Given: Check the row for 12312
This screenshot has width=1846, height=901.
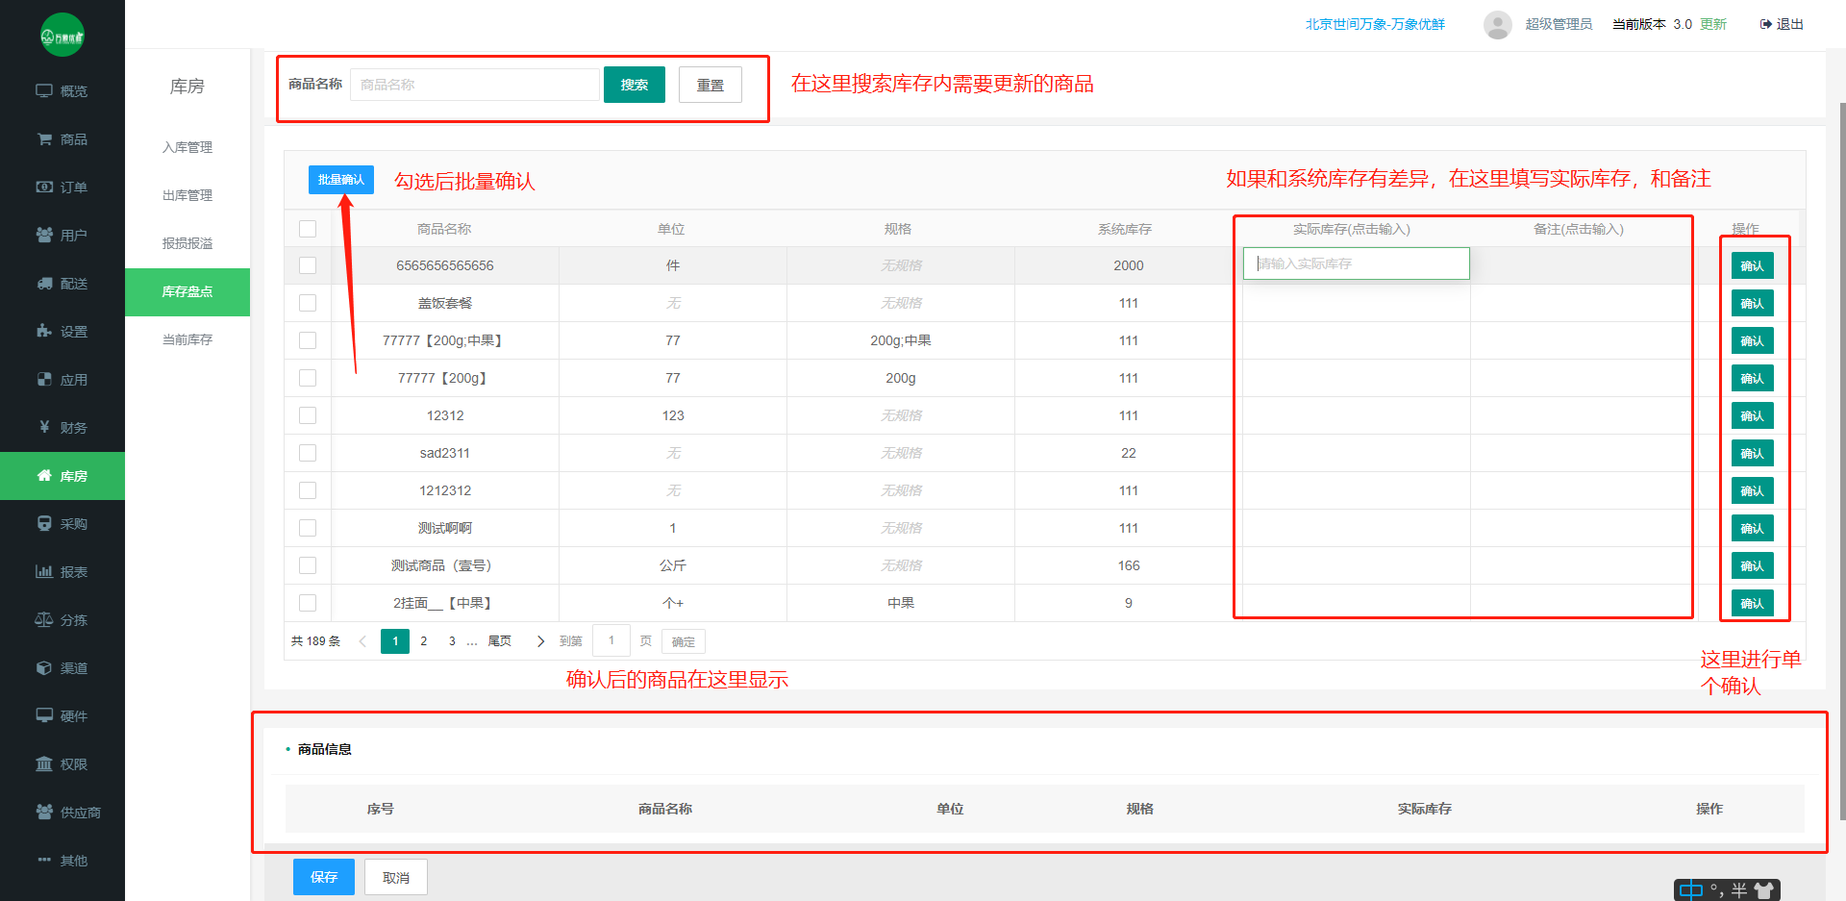Looking at the screenshot, I should [x=308, y=415].
